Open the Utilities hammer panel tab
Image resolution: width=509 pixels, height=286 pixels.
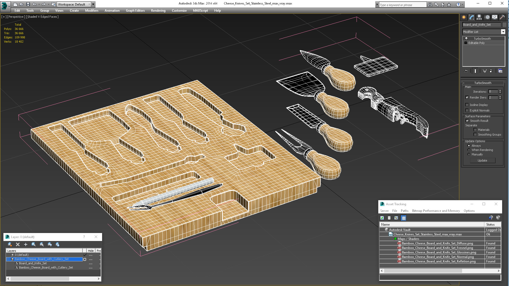[502, 17]
